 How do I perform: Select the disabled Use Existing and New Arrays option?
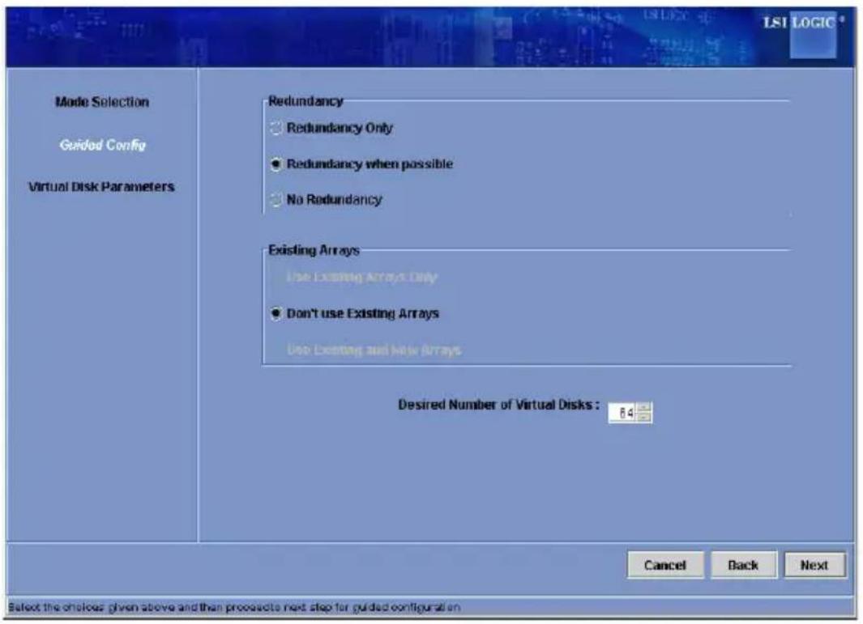coord(374,350)
